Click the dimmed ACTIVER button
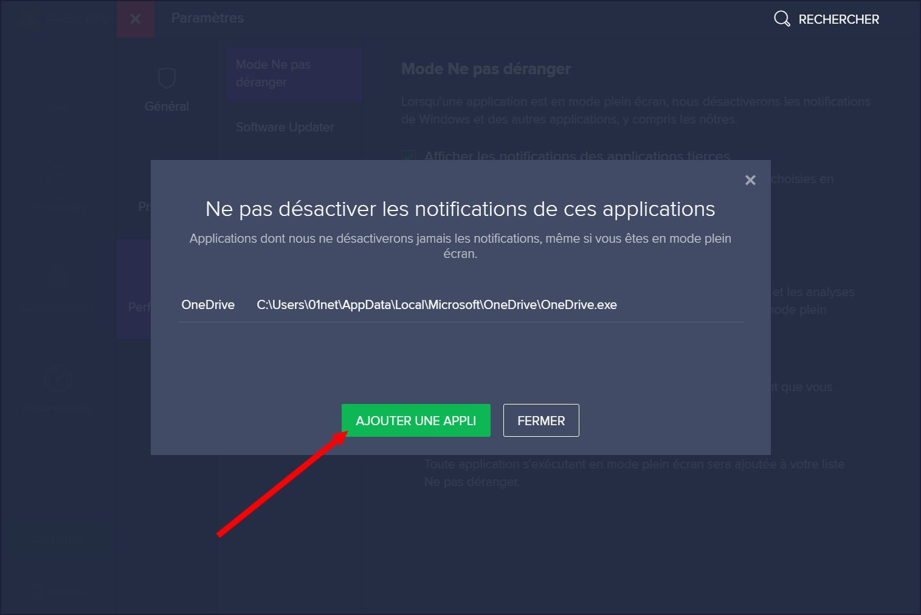921x615 pixels. tap(59, 540)
